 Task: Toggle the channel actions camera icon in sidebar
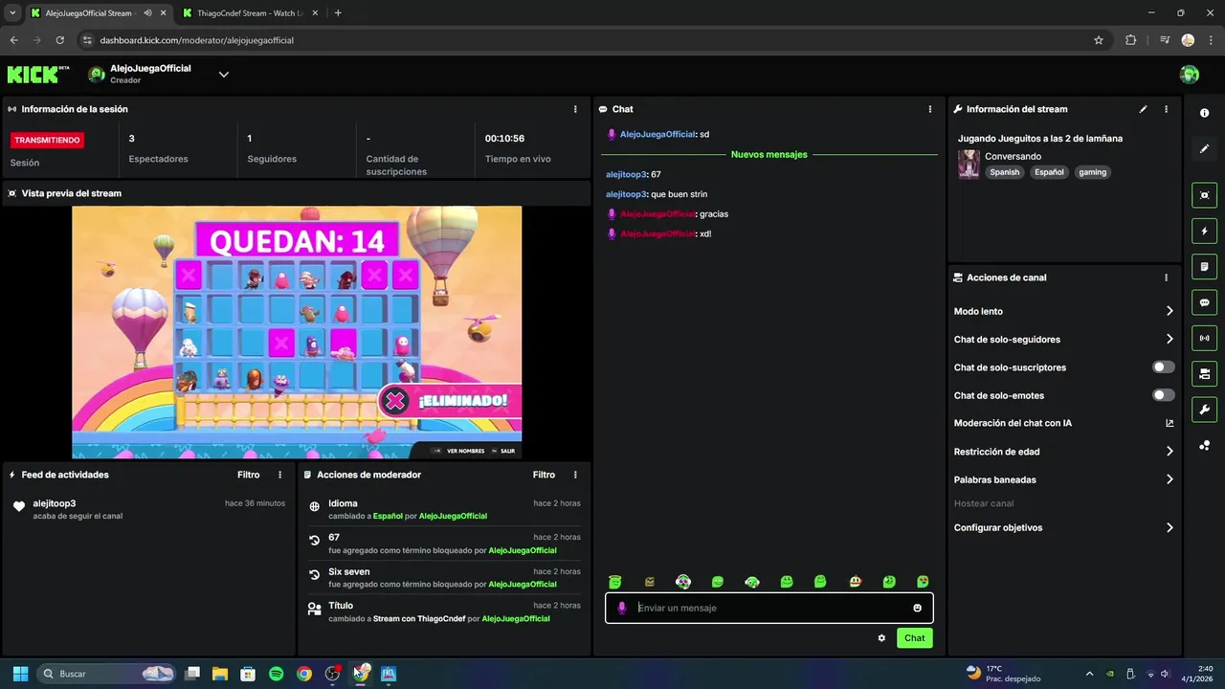coord(1204,373)
